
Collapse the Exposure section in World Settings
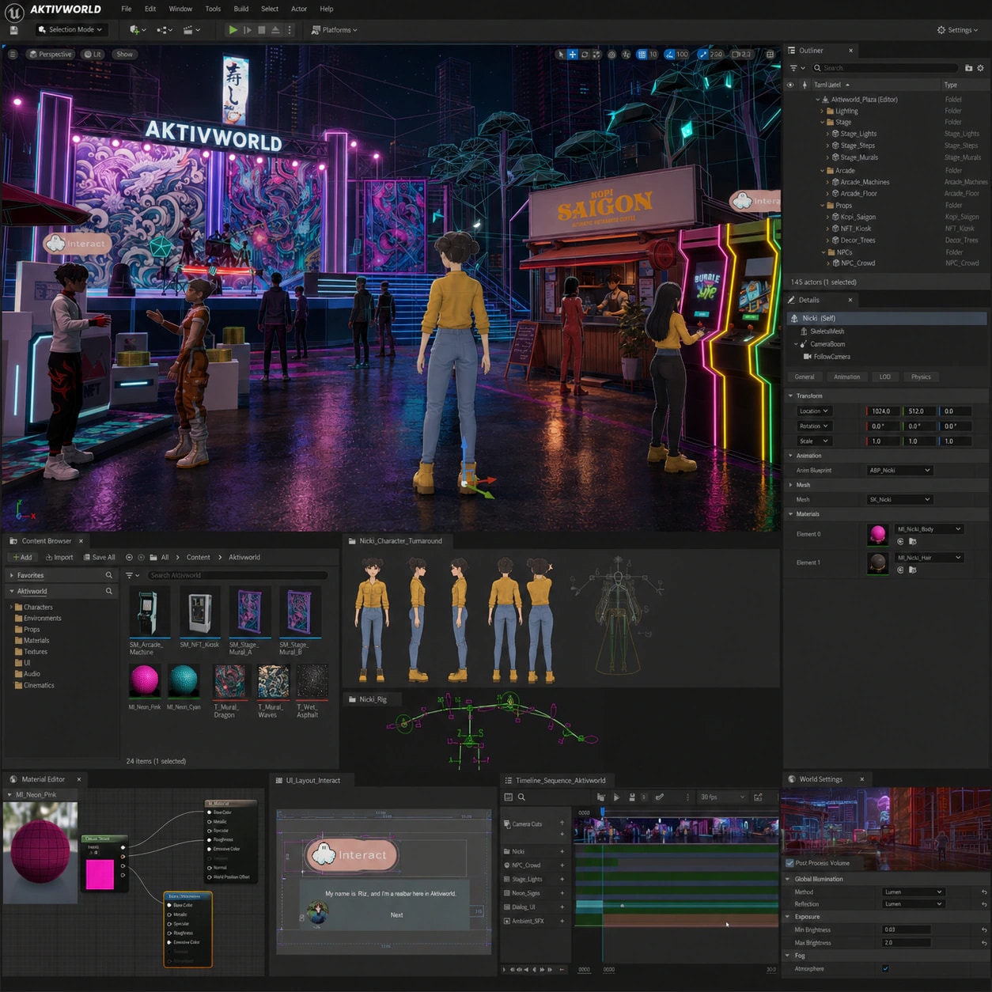coord(788,918)
